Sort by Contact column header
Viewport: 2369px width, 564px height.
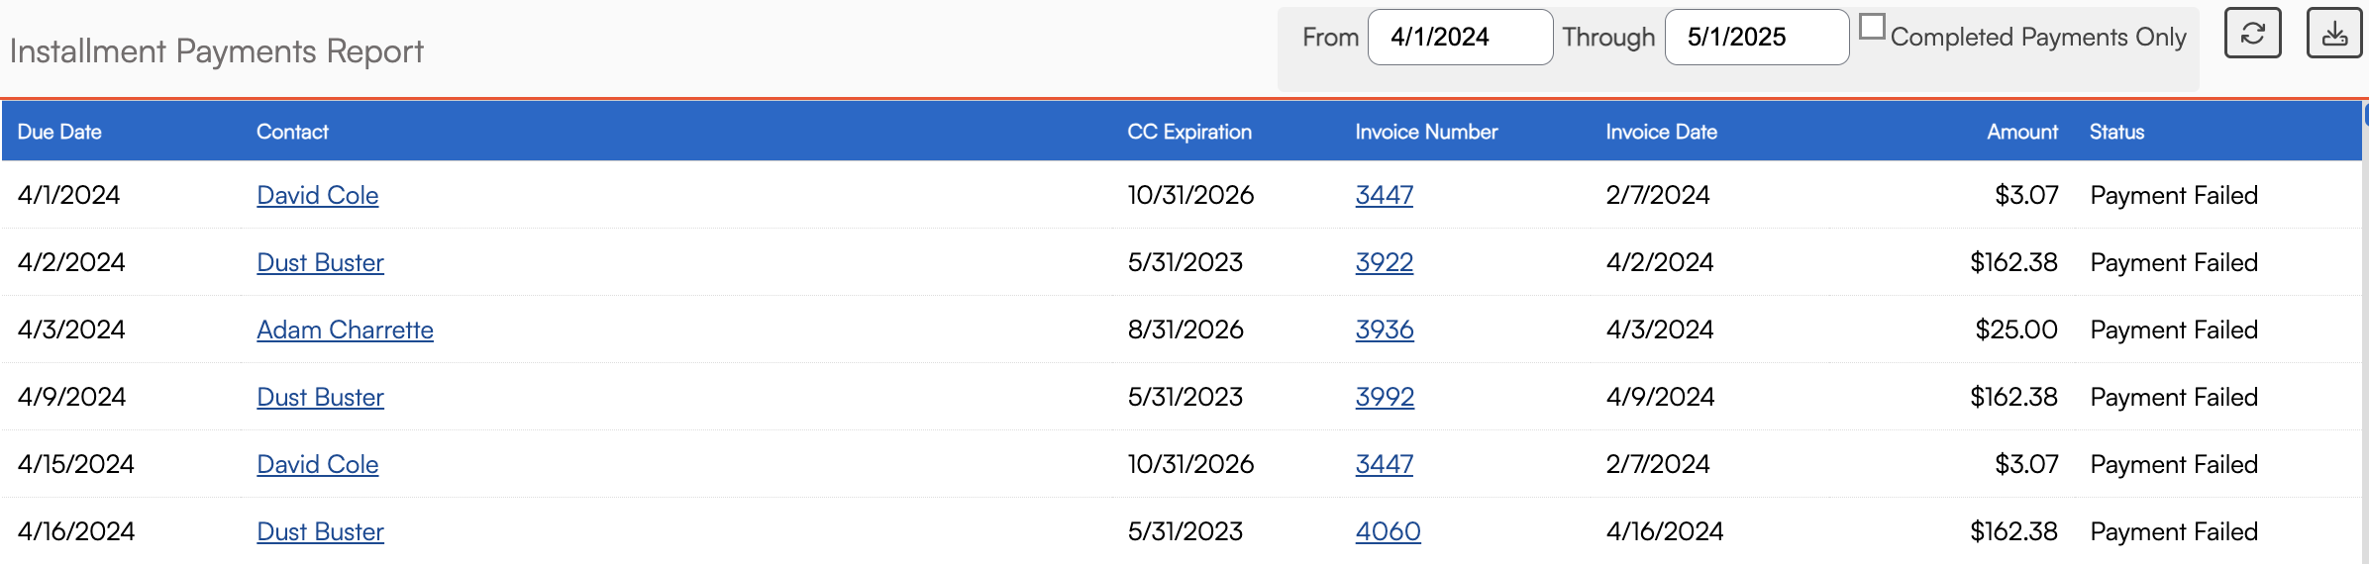[x=292, y=132]
